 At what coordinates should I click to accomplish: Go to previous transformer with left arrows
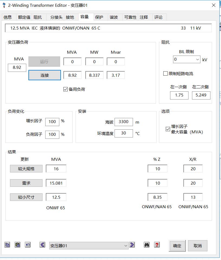[42, 245]
